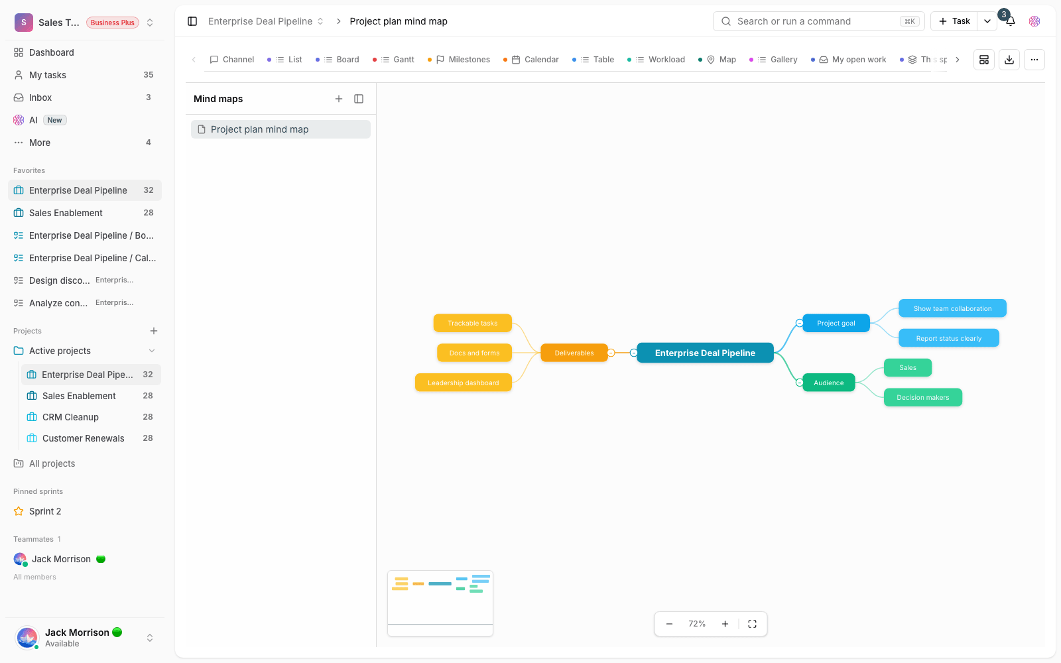Screen dimensions: 1061x663
Task: Open the Inbox
Action: click(x=85, y=97)
